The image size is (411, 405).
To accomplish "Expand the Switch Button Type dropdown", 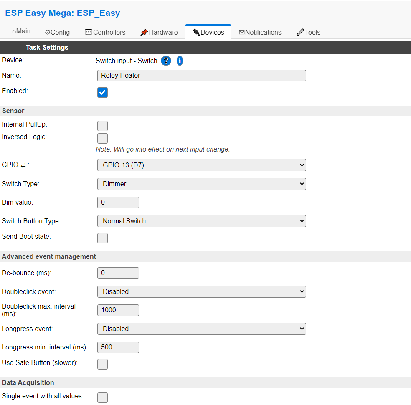I will point(202,221).
